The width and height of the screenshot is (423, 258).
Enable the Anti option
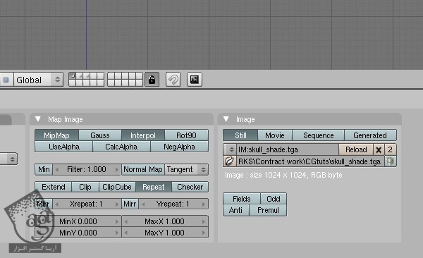point(235,210)
